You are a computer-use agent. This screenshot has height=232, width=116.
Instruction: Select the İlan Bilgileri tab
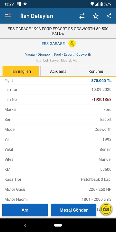(x=21, y=71)
